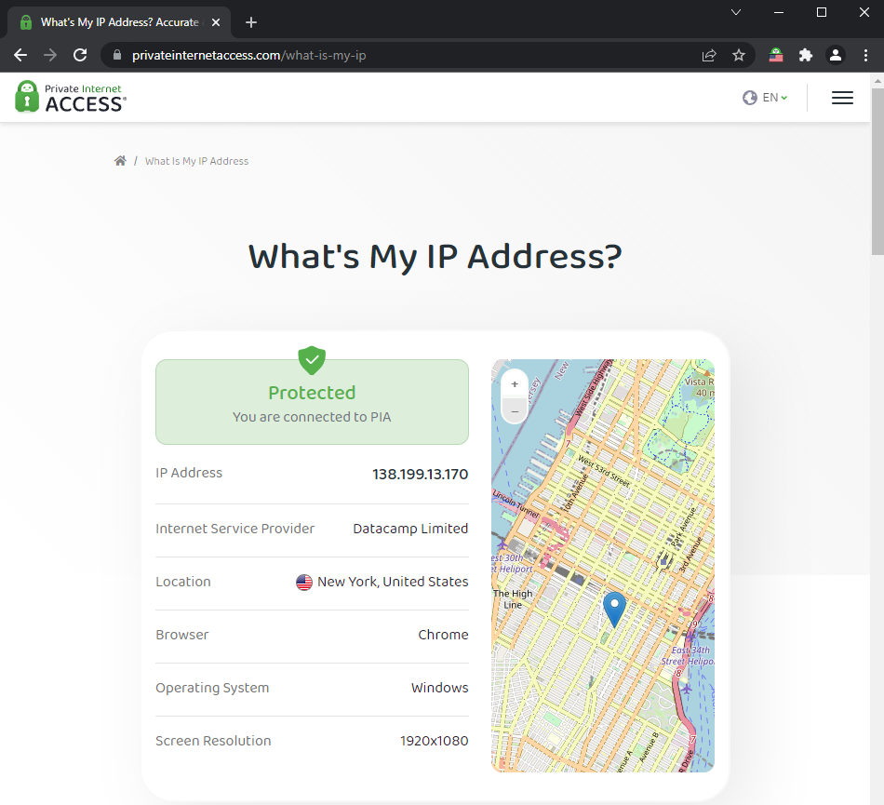The width and height of the screenshot is (884, 805).
Task: Expand the EN language dropdown
Action: 766,98
